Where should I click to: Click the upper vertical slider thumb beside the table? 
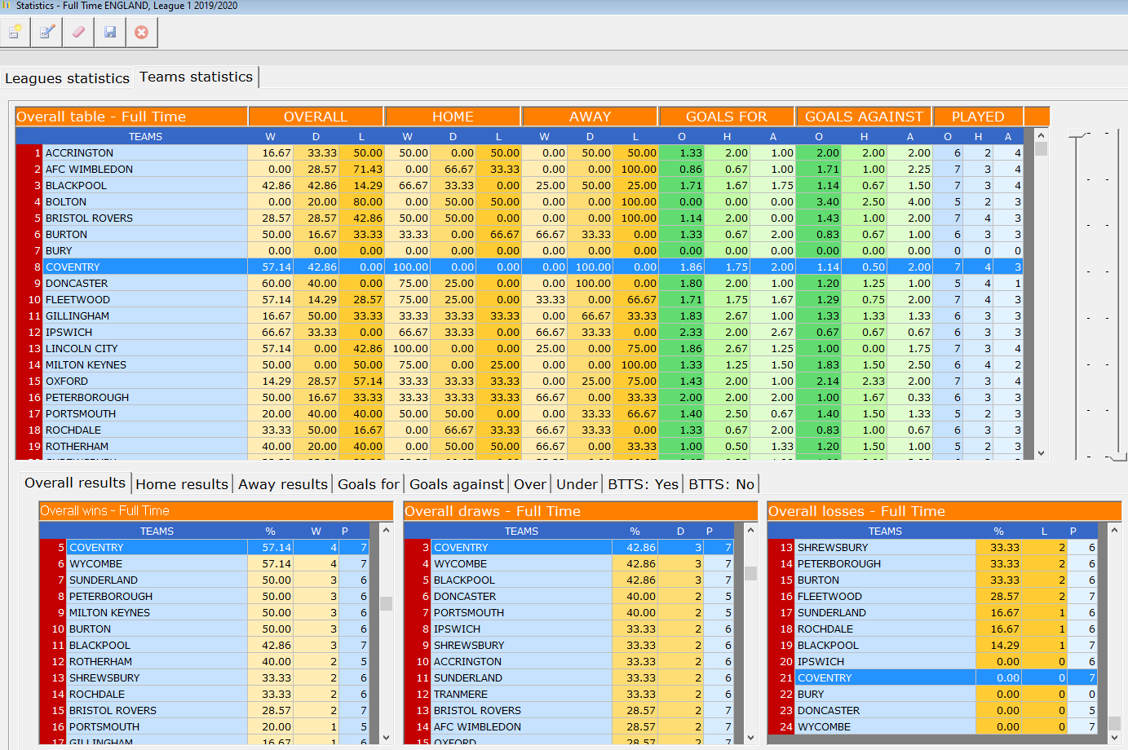point(1077,134)
